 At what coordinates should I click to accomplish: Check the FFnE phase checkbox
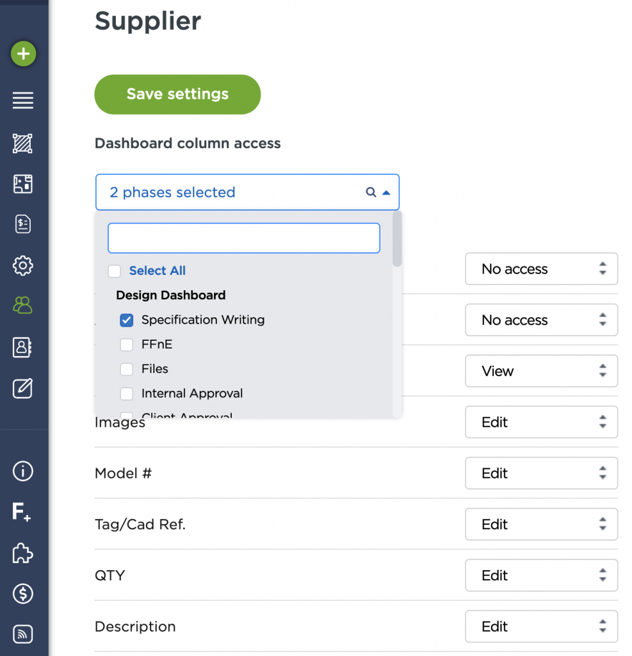click(x=127, y=345)
